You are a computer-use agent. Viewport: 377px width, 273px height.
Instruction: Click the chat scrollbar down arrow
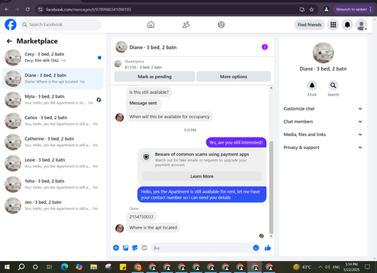coord(271,236)
